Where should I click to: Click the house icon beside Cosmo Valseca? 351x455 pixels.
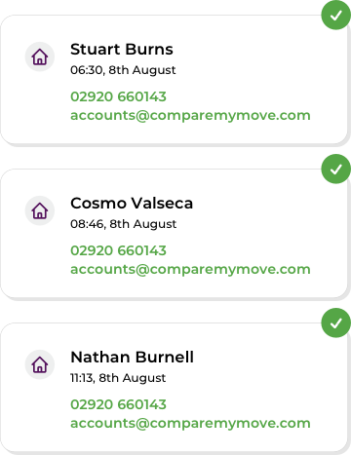pyautogui.click(x=40, y=210)
